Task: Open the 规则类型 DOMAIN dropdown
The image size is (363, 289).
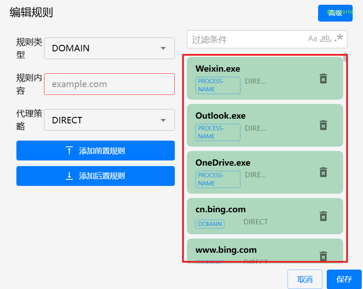Action: [x=109, y=48]
